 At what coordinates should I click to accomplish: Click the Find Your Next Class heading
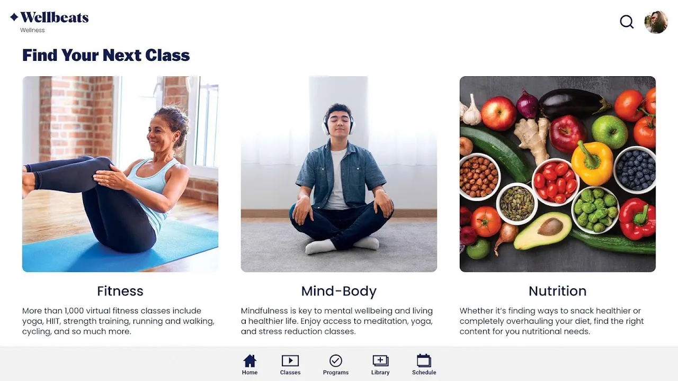click(x=106, y=55)
